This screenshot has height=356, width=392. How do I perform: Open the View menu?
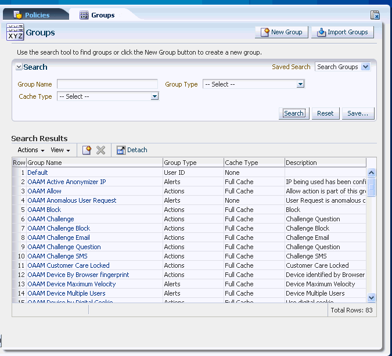point(60,150)
